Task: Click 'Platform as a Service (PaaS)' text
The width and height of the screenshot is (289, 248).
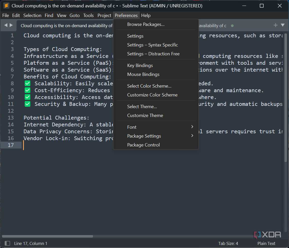Action: pyautogui.click(x=68, y=63)
